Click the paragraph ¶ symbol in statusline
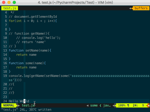 point(128,105)
